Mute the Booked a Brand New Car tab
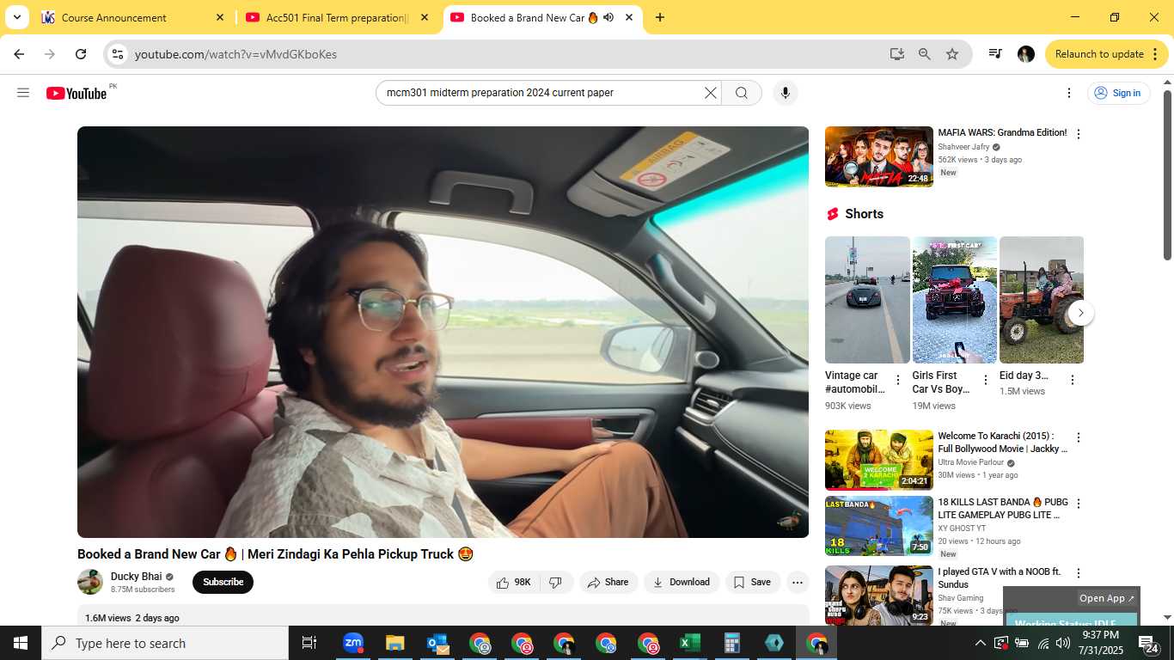 (x=608, y=17)
